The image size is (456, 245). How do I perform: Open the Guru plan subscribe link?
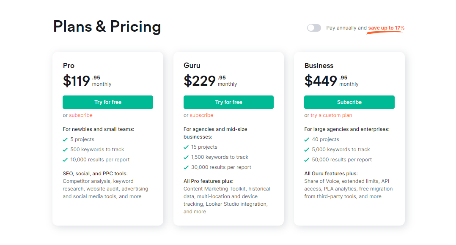coord(201,115)
